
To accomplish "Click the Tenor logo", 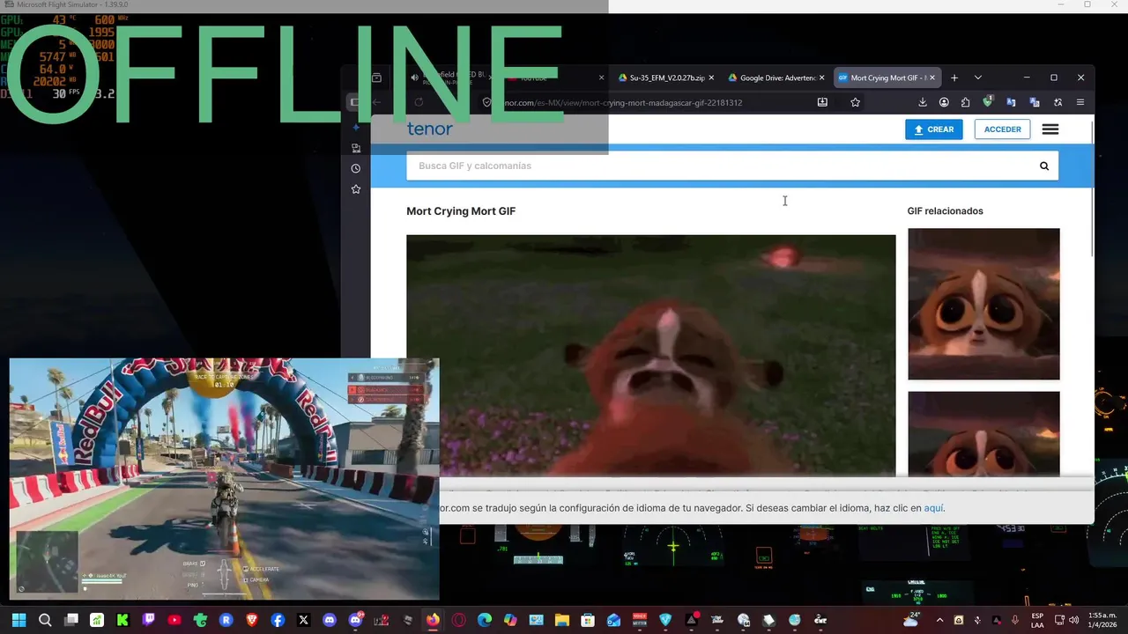I will [x=429, y=129].
